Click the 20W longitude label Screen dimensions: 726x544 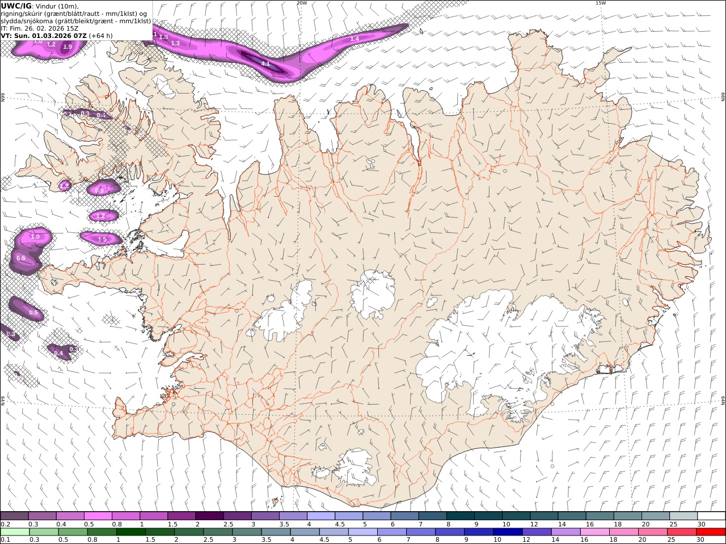point(302,3)
